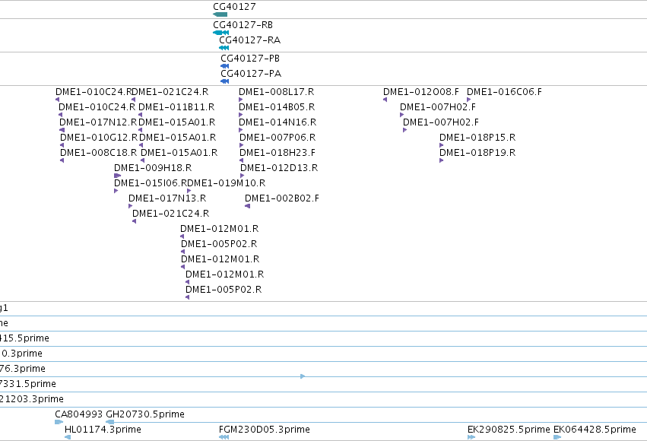Click the HL01174.3prime EST arrow
The height and width of the screenshot is (441, 647).
click(68, 437)
